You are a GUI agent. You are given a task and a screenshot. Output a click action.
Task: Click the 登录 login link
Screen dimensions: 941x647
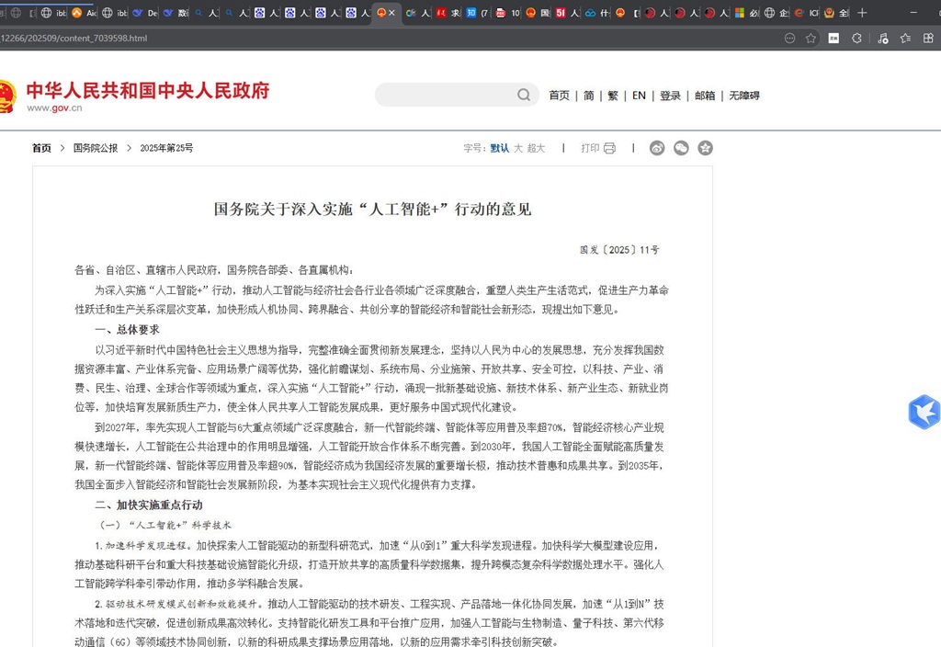(x=670, y=96)
